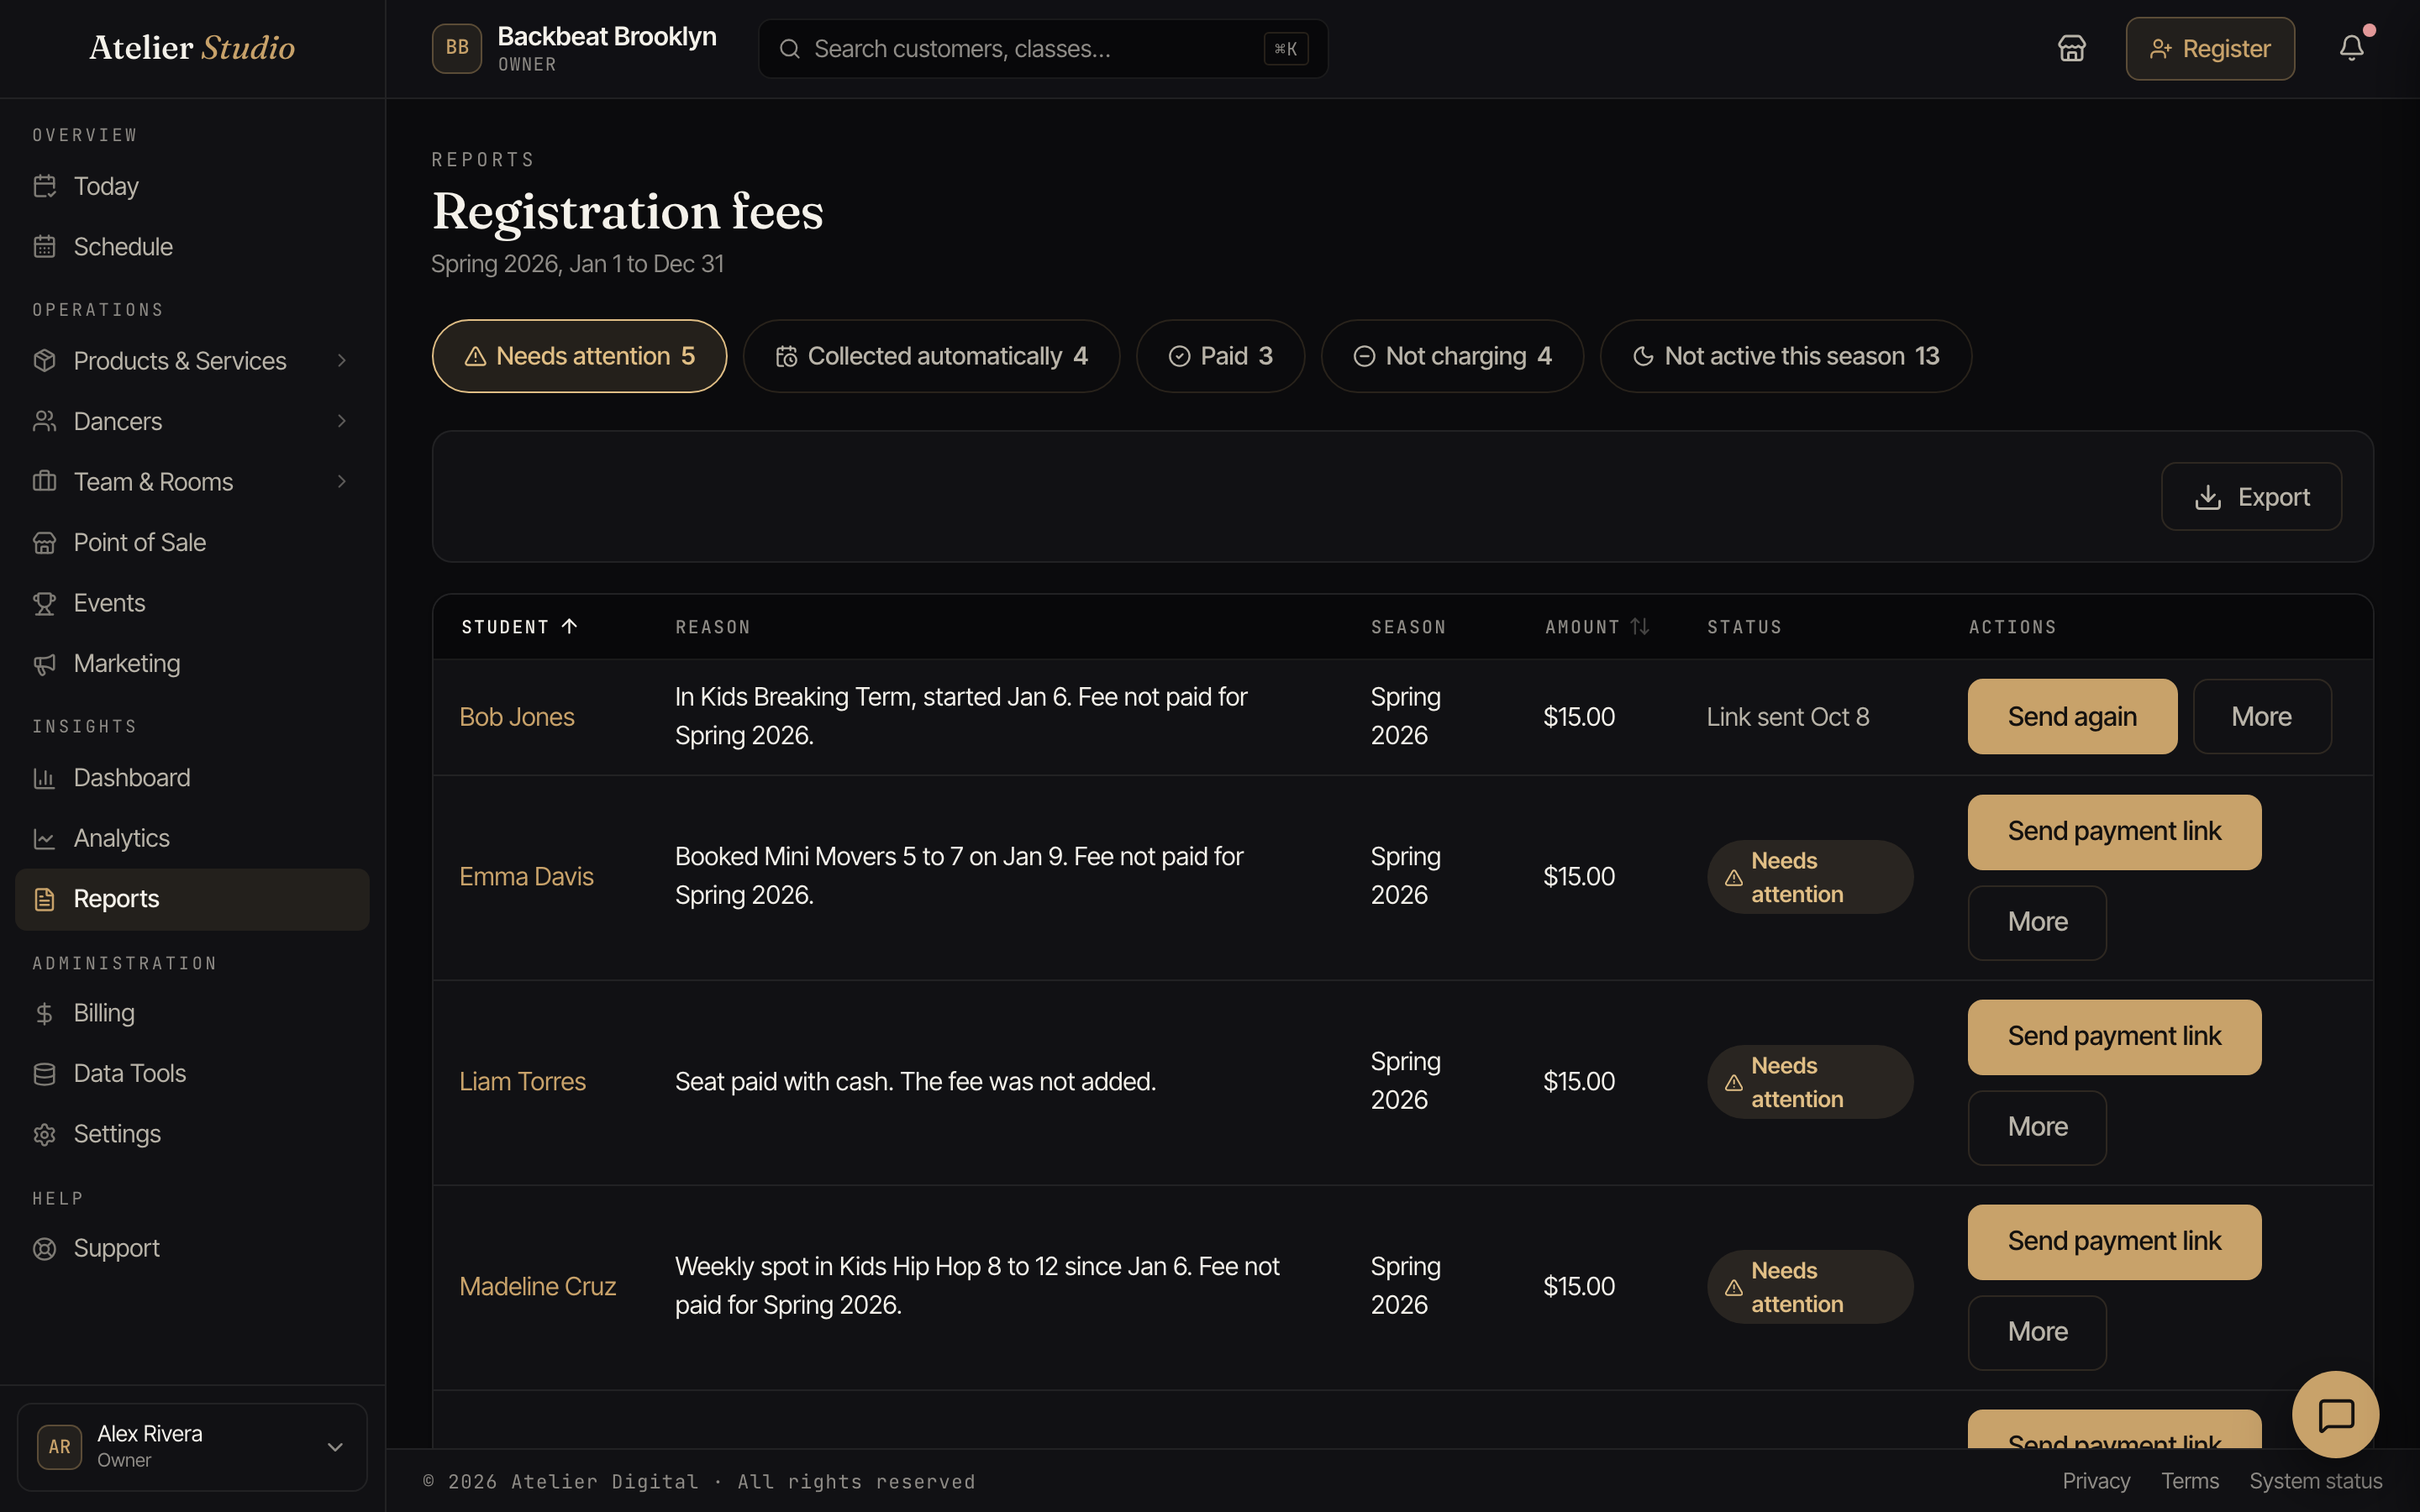Open Emma Davis student profile
The height and width of the screenshot is (1512, 2420).
526,876
